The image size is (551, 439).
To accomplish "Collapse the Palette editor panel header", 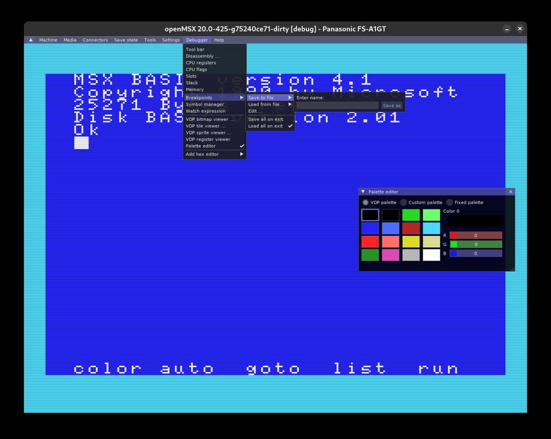I will pos(363,191).
